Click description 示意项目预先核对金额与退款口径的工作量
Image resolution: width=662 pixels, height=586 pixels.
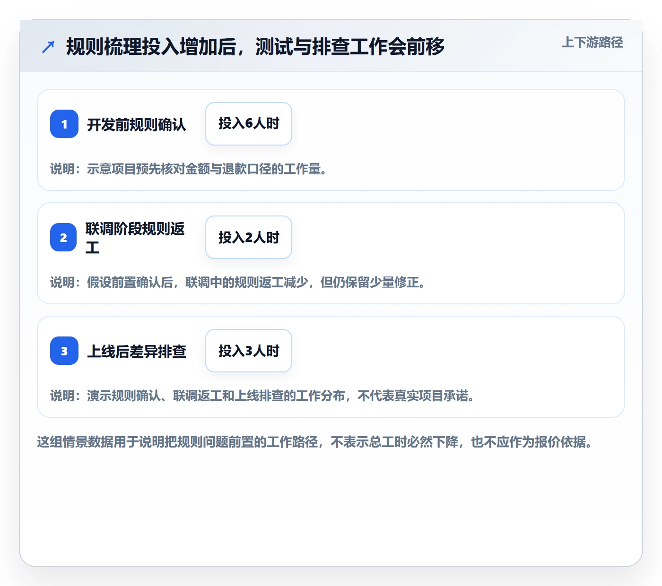click(189, 169)
